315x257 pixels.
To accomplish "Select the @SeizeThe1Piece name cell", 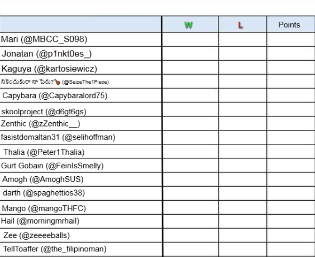I will [80, 81].
